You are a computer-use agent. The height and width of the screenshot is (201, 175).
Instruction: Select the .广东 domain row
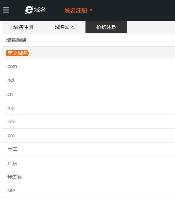pyautogui.click(x=89, y=163)
